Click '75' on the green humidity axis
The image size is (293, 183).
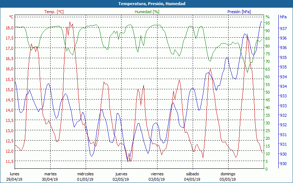(x=268, y=54)
